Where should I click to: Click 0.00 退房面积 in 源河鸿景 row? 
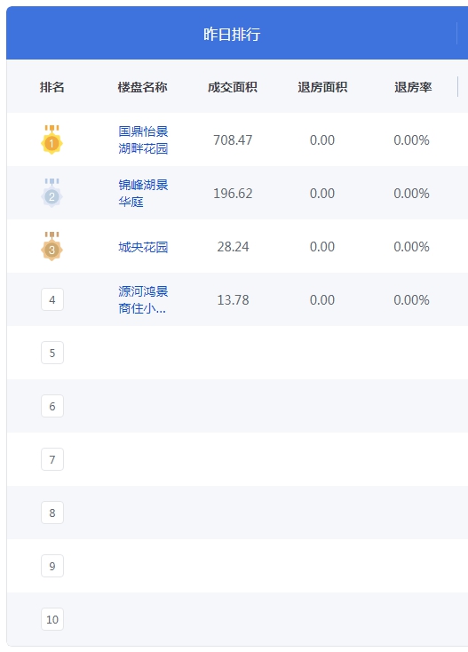coord(322,300)
